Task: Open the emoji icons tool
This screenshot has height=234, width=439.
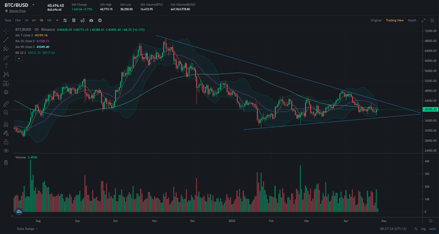Action: [6, 92]
